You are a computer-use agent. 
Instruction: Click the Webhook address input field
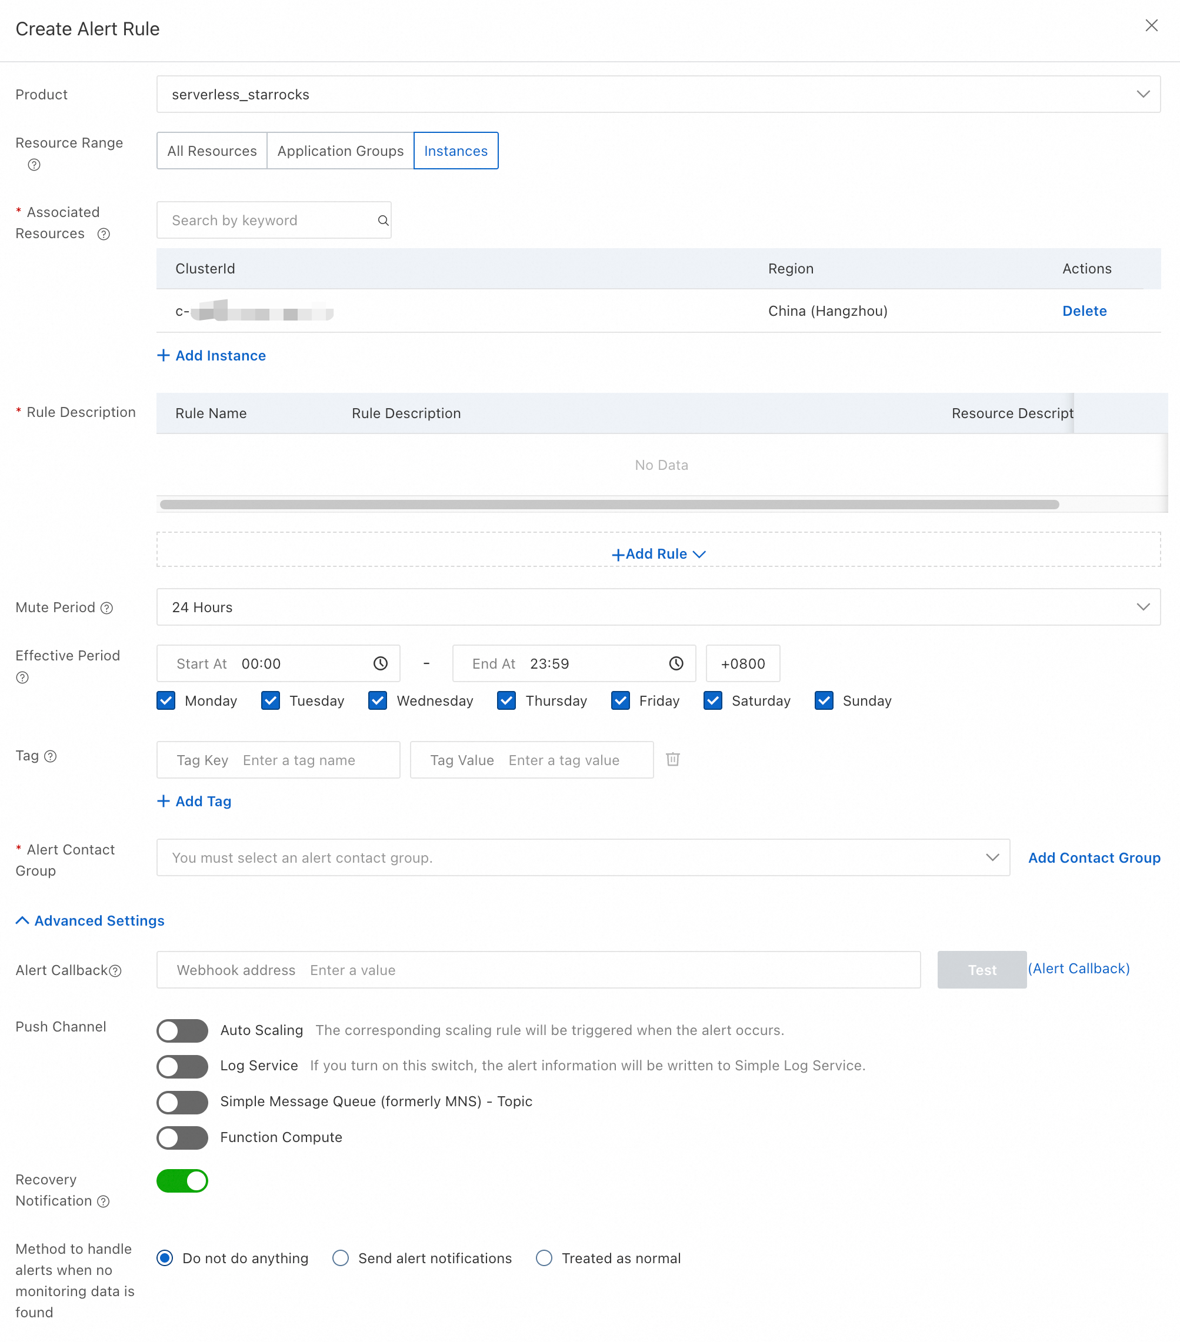(538, 970)
